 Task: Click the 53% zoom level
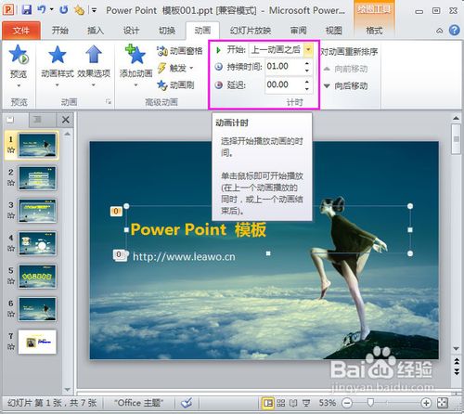pyautogui.click(x=327, y=403)
